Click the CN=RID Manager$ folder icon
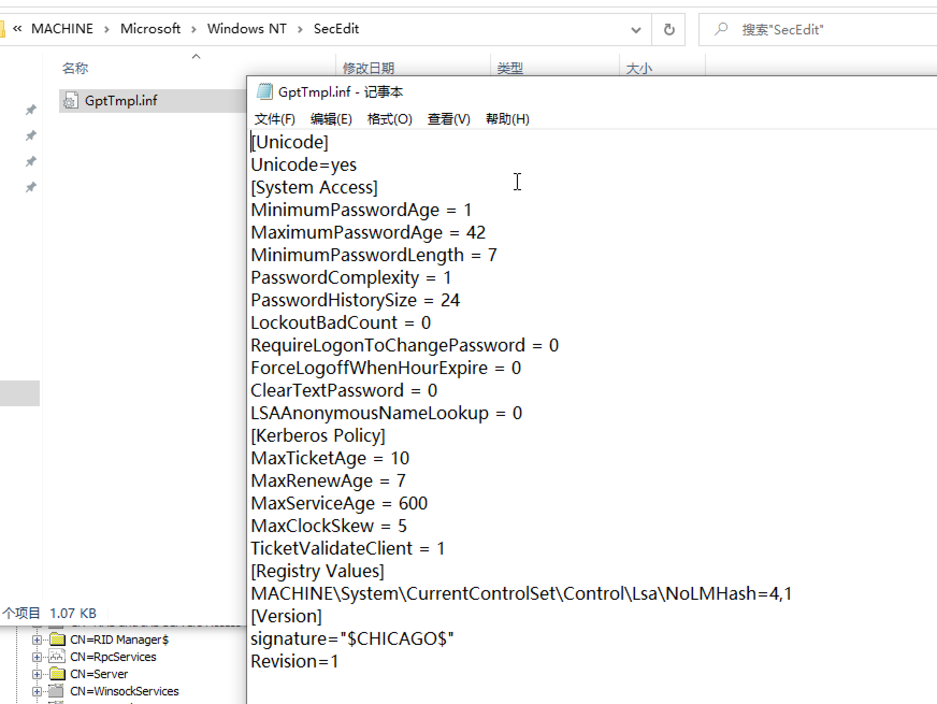This screenshot has height=704, width=937. (57, 640)
